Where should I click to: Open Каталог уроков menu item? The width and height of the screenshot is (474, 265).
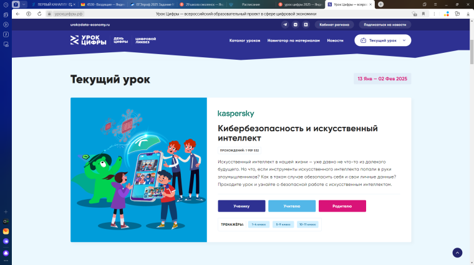pos(244,40)
